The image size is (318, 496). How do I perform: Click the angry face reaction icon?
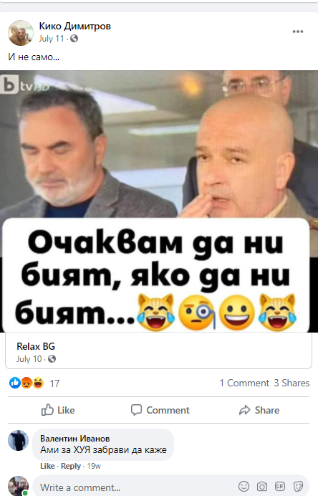(26, 383)
